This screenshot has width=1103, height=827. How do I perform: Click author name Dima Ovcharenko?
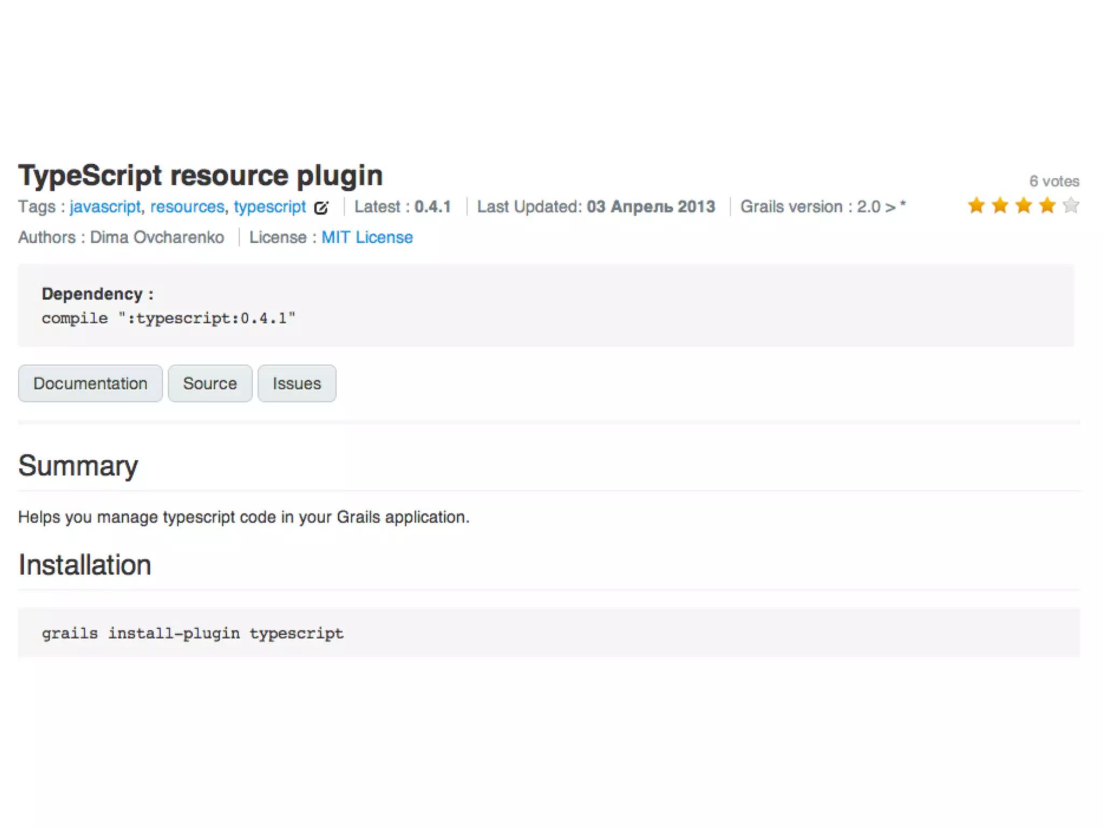click(157, 237)
